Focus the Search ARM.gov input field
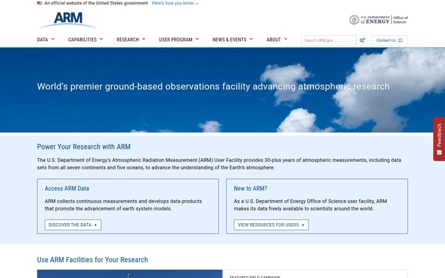The image size is (445, 278). (329, 40)
